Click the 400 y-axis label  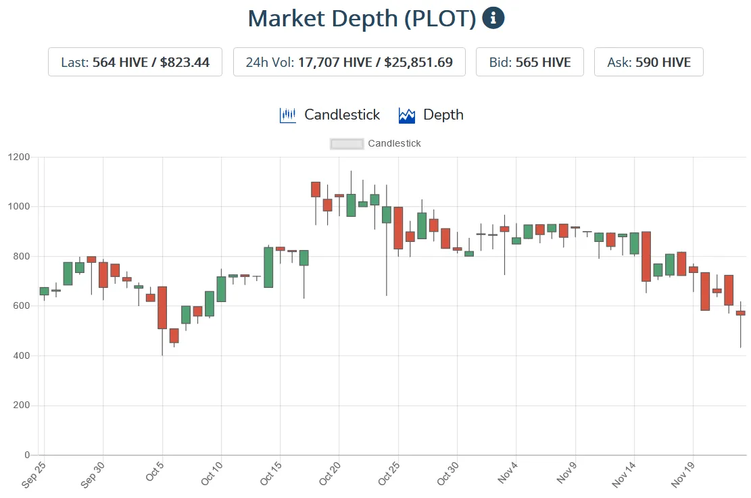pos(22,355)
